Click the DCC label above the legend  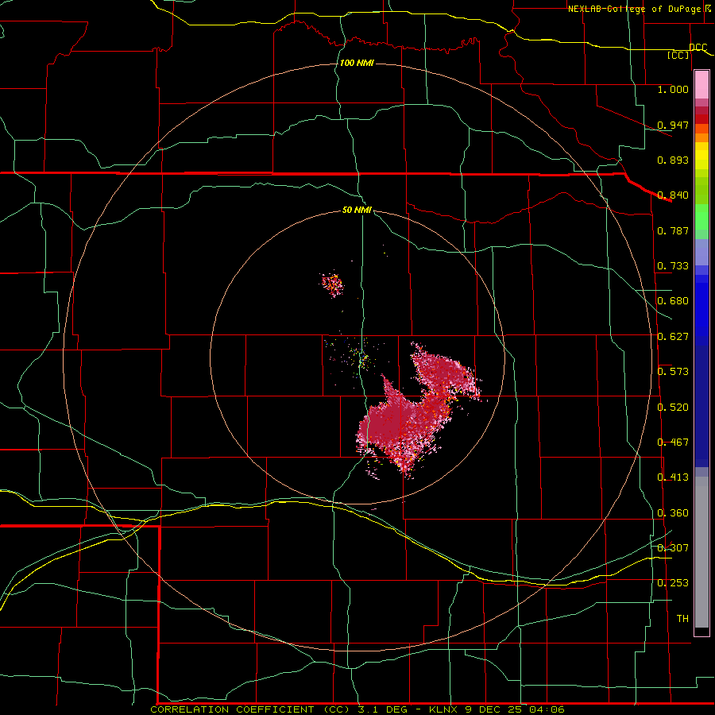698,48
